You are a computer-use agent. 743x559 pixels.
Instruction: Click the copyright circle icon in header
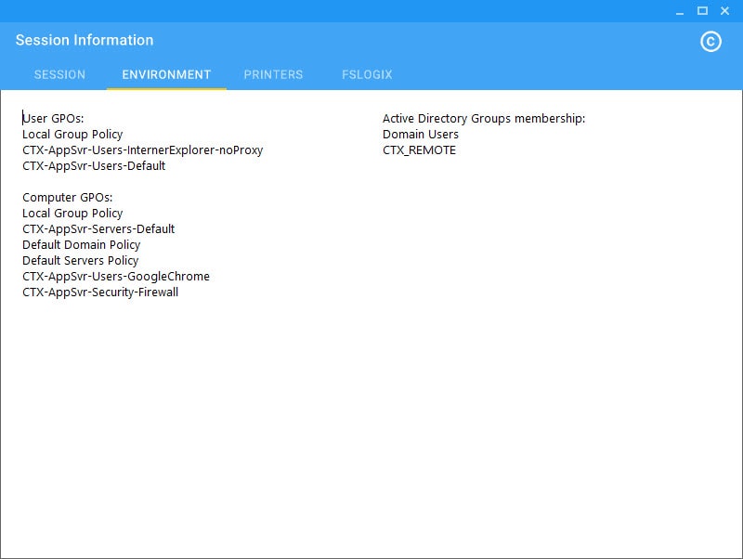coord(710,42)
